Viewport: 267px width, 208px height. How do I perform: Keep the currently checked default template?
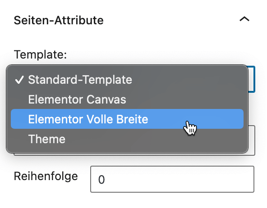(127, 80)
